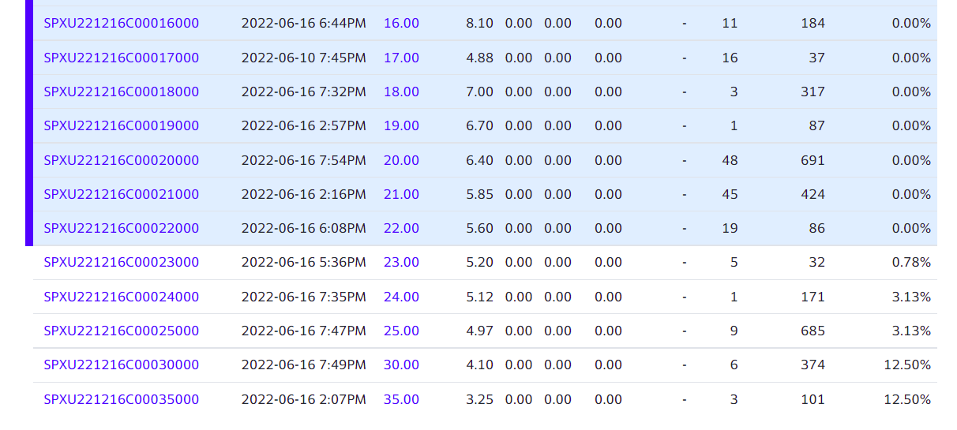Click last price 4.97
The height and width of the screenshot is (430, 957).
click(480, 331)
